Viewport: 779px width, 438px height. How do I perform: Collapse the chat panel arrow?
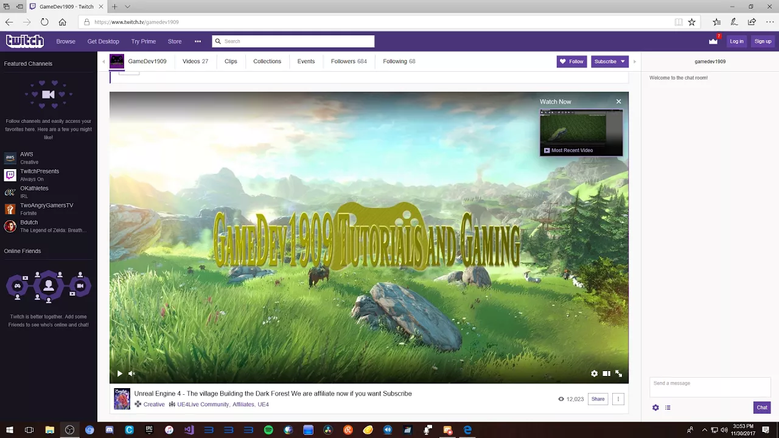coord(635,61)
